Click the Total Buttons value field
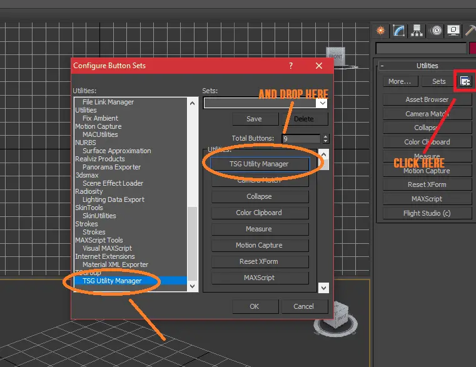The image size is (476, 367). [301, 139]
